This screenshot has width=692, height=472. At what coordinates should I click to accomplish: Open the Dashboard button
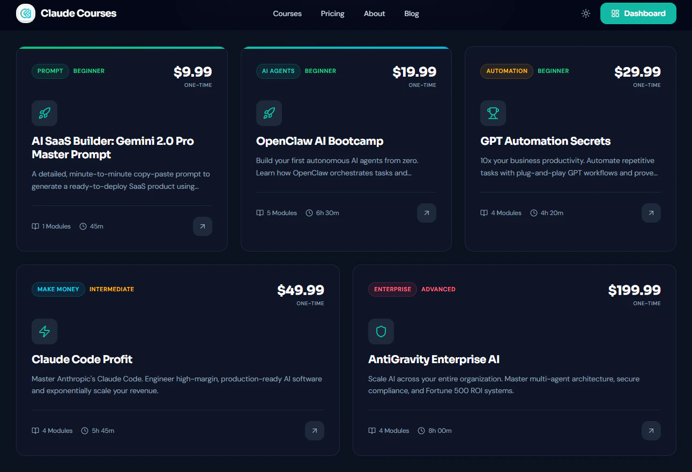tap(638, 13)
